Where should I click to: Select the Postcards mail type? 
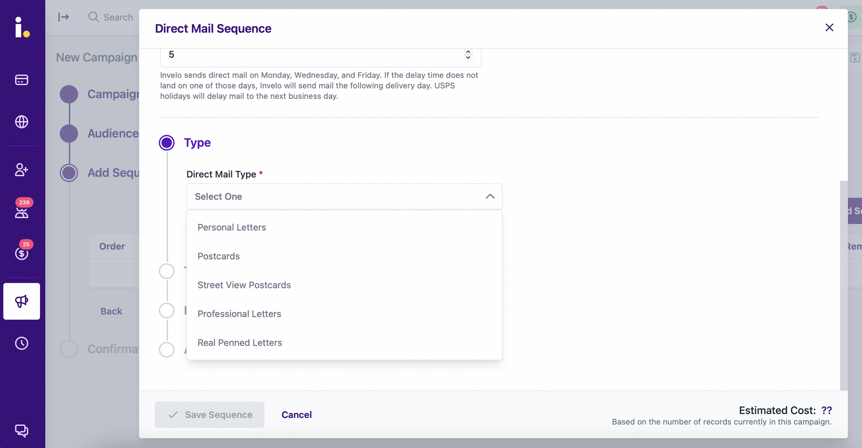click(x=219, y=256)
